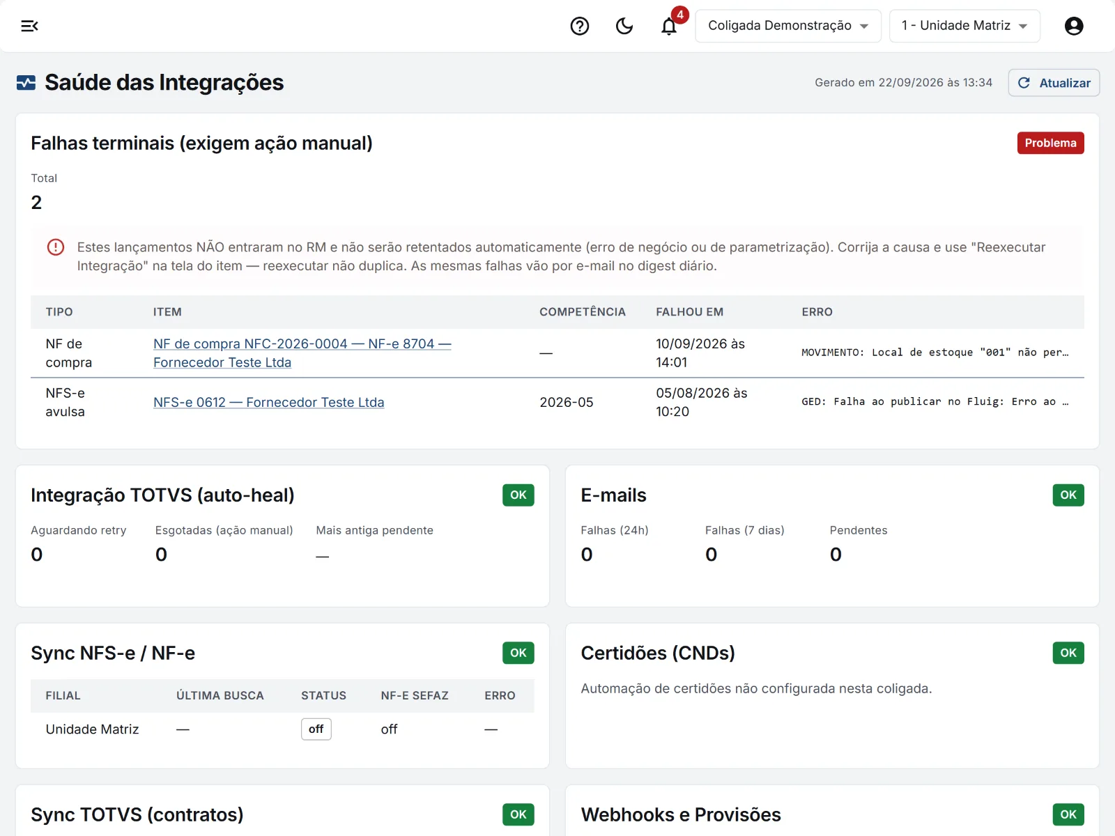
Task: Click the 10/09/2026 às 14:01 cell
Action: pos(700,353)
